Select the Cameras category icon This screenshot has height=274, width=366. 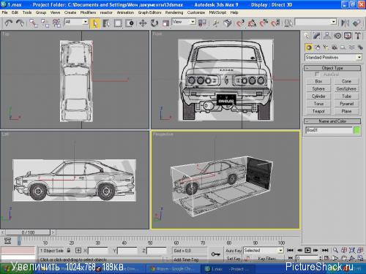pos(335,47)
